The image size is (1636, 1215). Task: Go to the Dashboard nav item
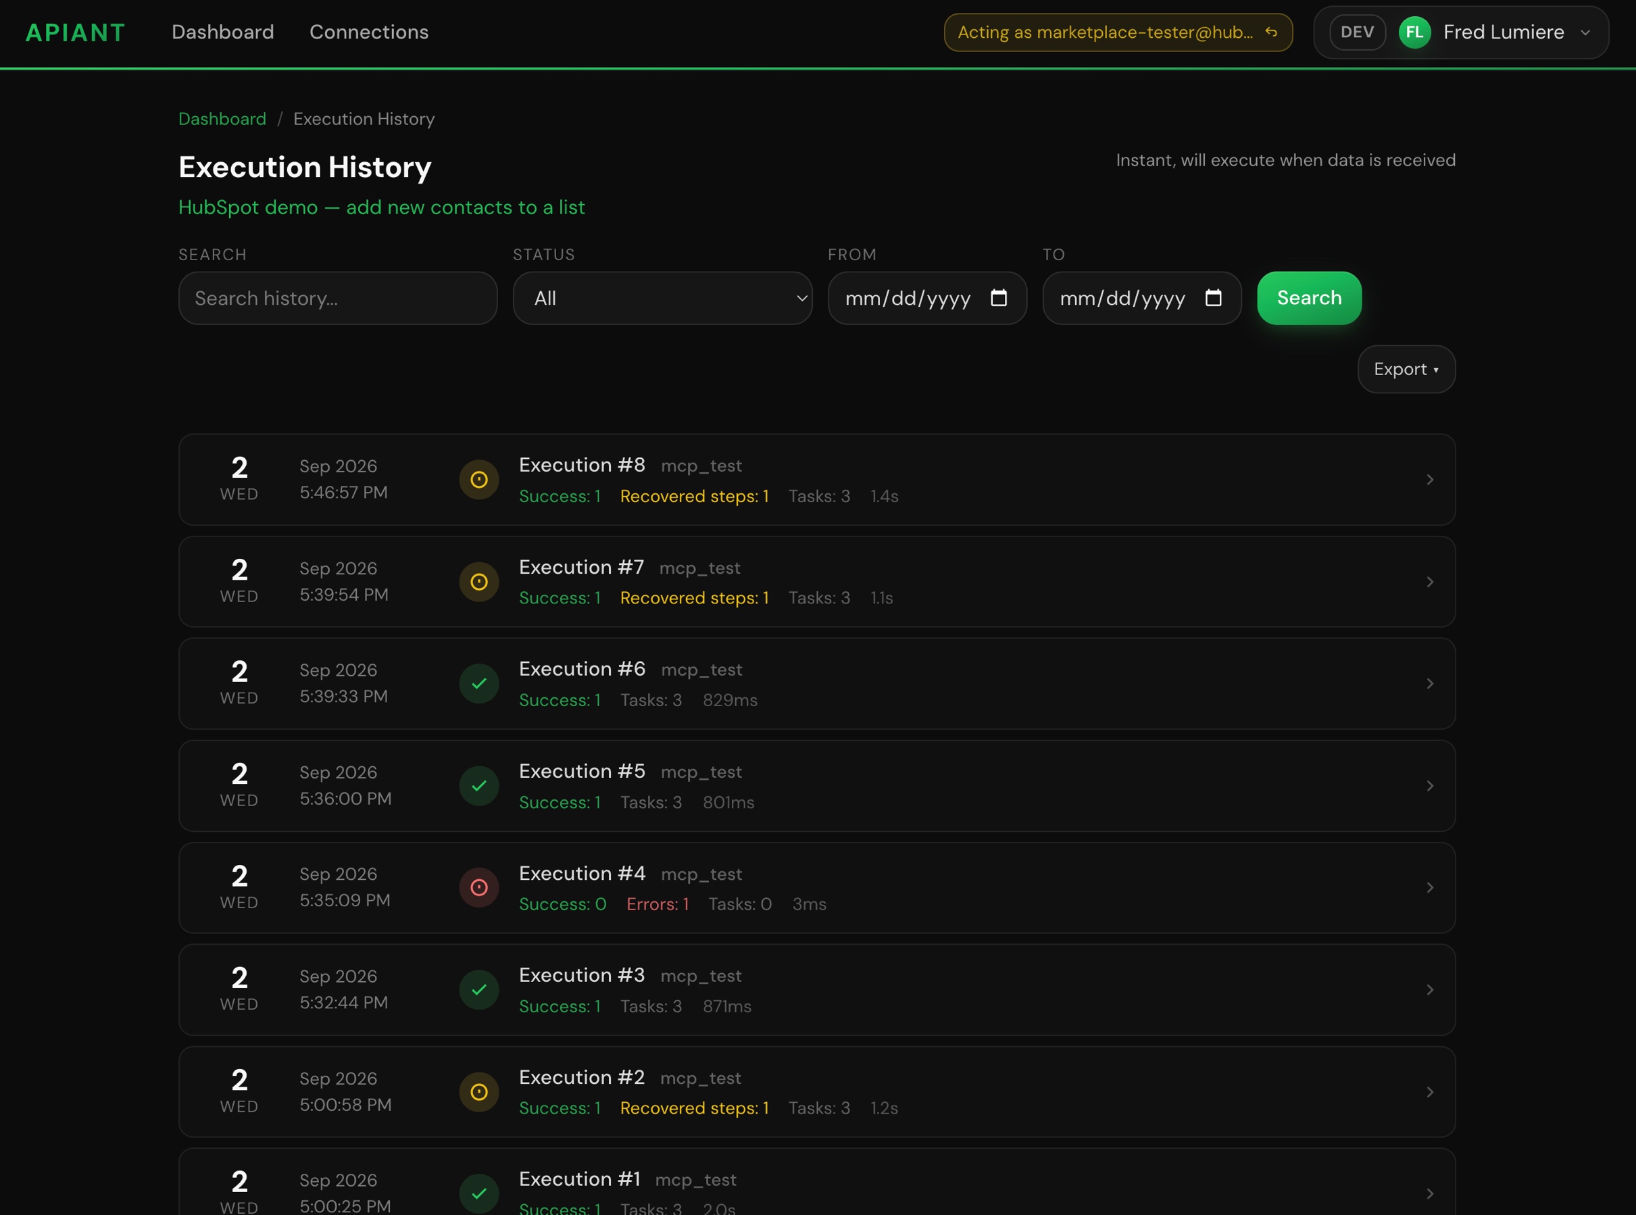pyautogui.click(x=223, y=32)
